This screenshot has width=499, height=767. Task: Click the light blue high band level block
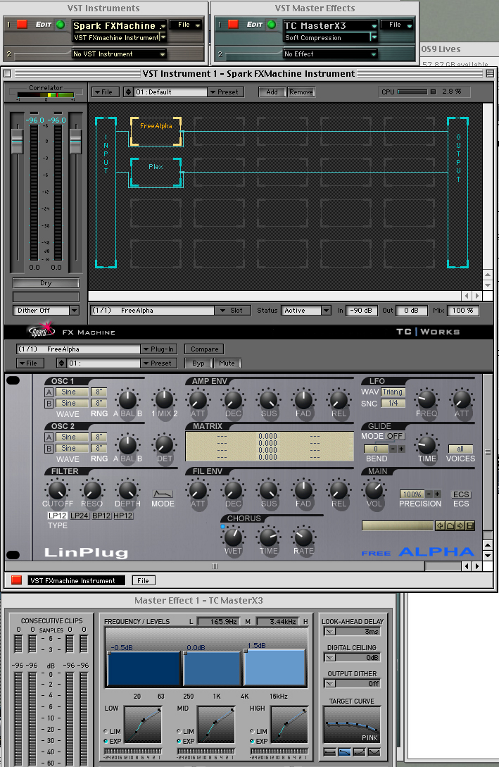coord(274,667)
